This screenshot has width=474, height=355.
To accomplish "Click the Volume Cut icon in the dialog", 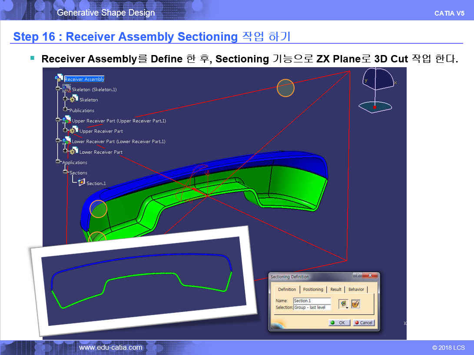I will pos(356,304).
